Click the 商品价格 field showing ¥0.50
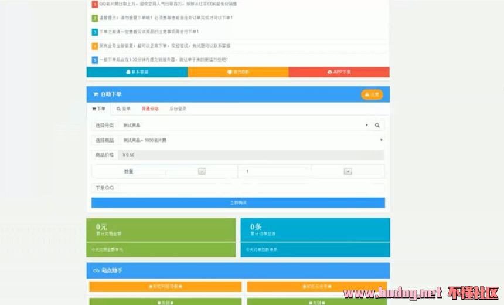Viewport: 504px width, 305px height. click(251, 155)
